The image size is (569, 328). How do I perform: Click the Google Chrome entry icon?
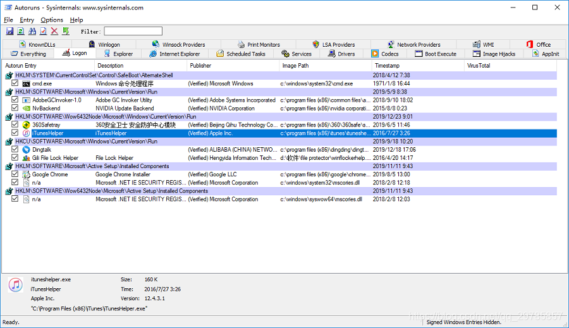pyautogui.click(x=26, y=174)
